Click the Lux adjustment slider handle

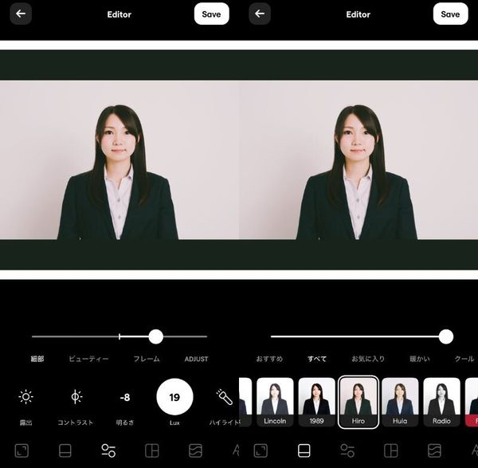[x=156, y=336]
